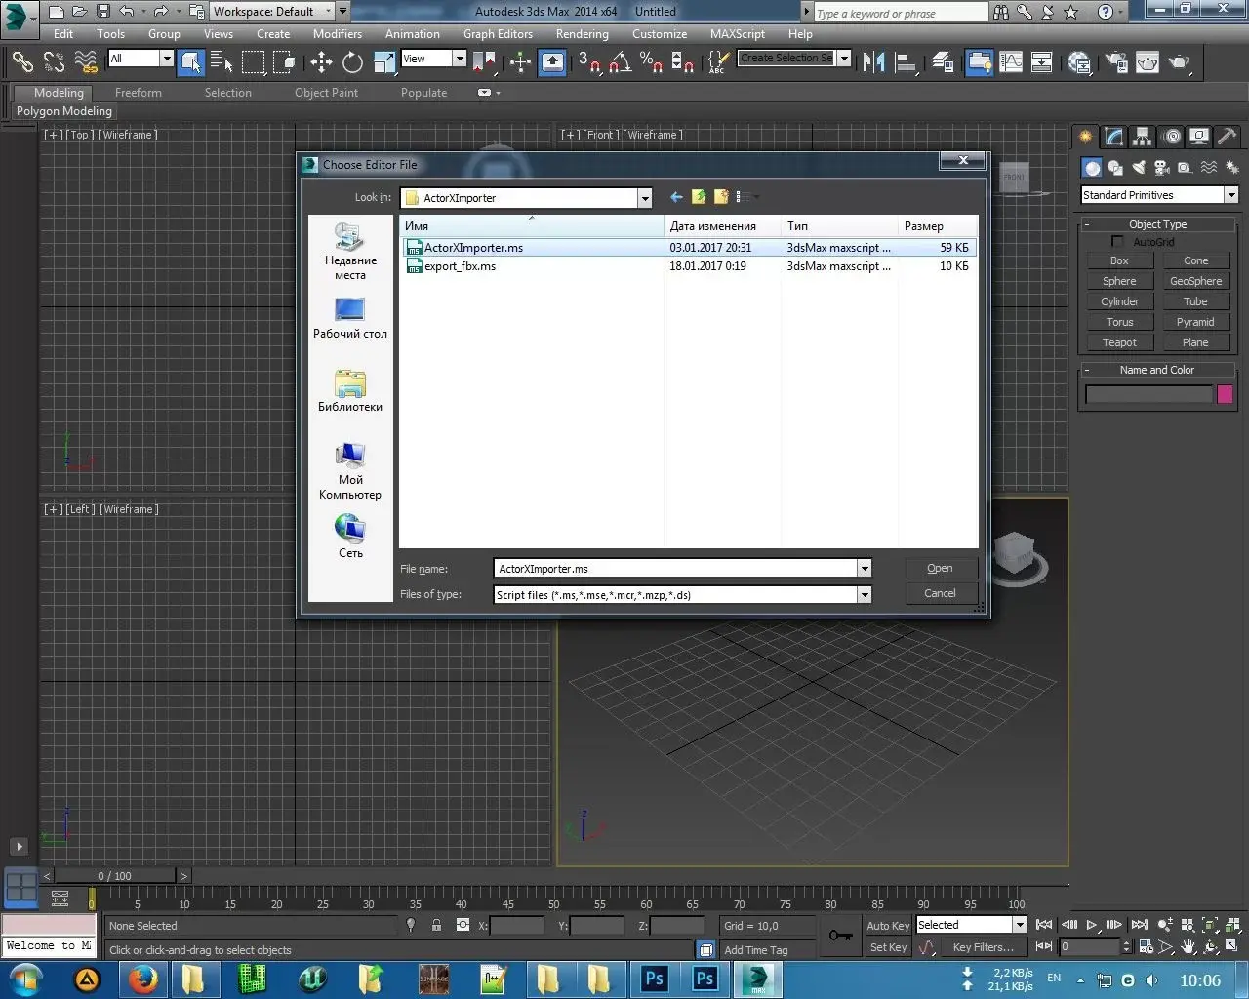The width and height of the screenshot is (1249, 999).
Task: Choose the Select and Scale tool
Action: (383, 62)
